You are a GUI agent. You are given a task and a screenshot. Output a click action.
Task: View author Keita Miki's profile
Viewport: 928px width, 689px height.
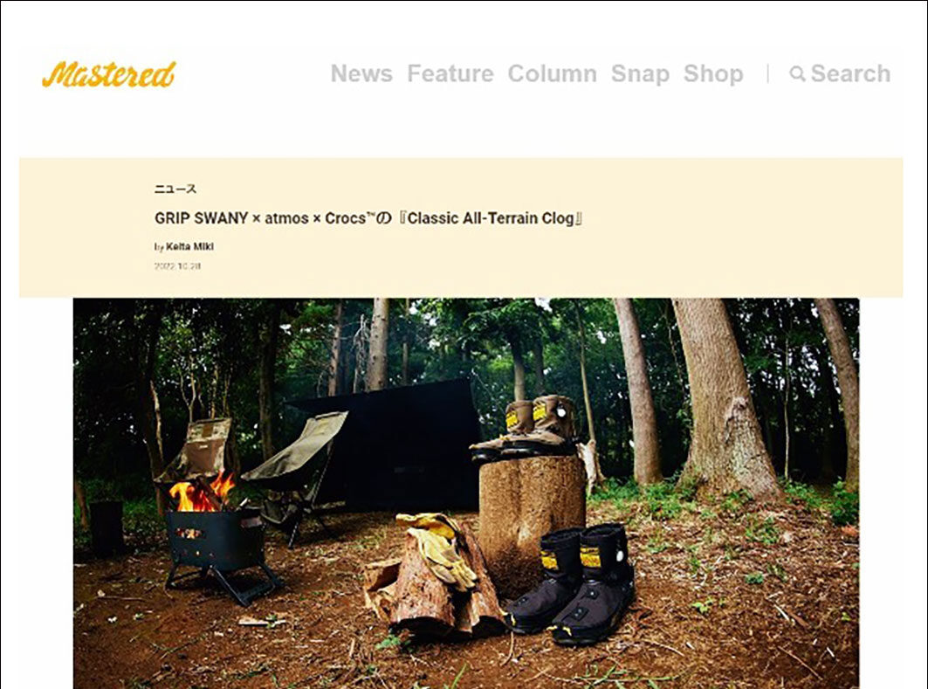tap(189, 247)
